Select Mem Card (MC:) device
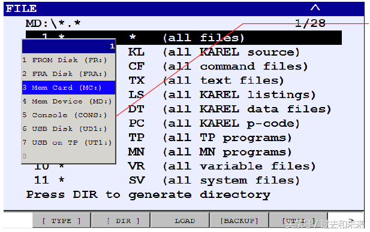Image resolution: width=370 pixels, height=232 pixels. tap(68, 87)
